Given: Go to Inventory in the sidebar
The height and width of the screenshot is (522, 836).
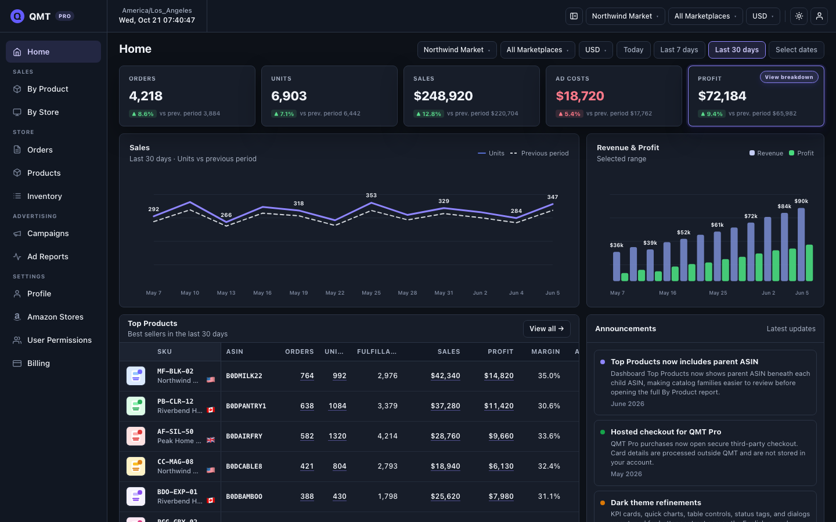Looking at the screenshot, I should pos(53,196).
